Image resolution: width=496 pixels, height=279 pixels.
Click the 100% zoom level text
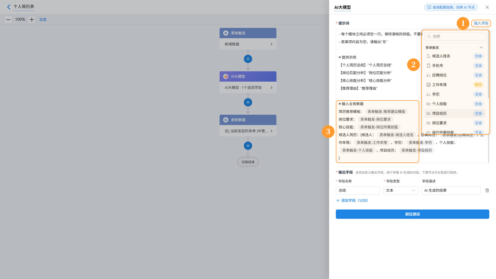point(20,19)
